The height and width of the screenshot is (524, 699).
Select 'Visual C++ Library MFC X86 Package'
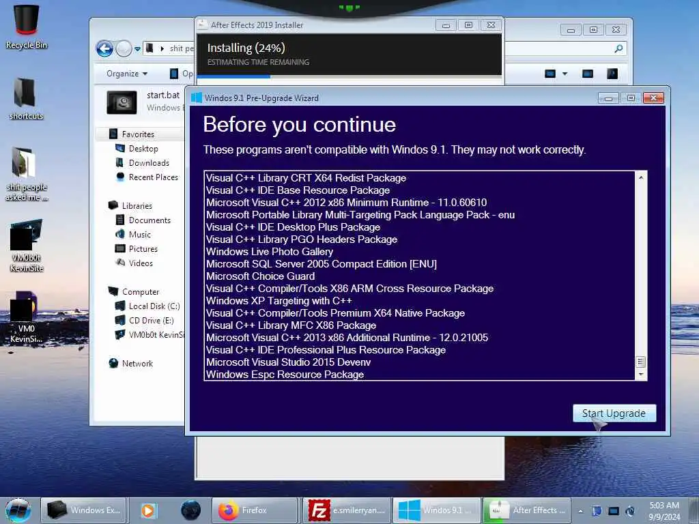291,325
